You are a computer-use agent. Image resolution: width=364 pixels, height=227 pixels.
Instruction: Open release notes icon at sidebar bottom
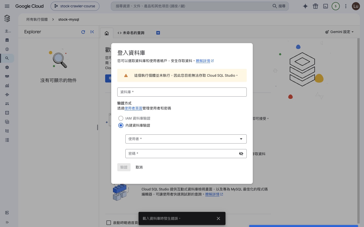coord(7,213)
